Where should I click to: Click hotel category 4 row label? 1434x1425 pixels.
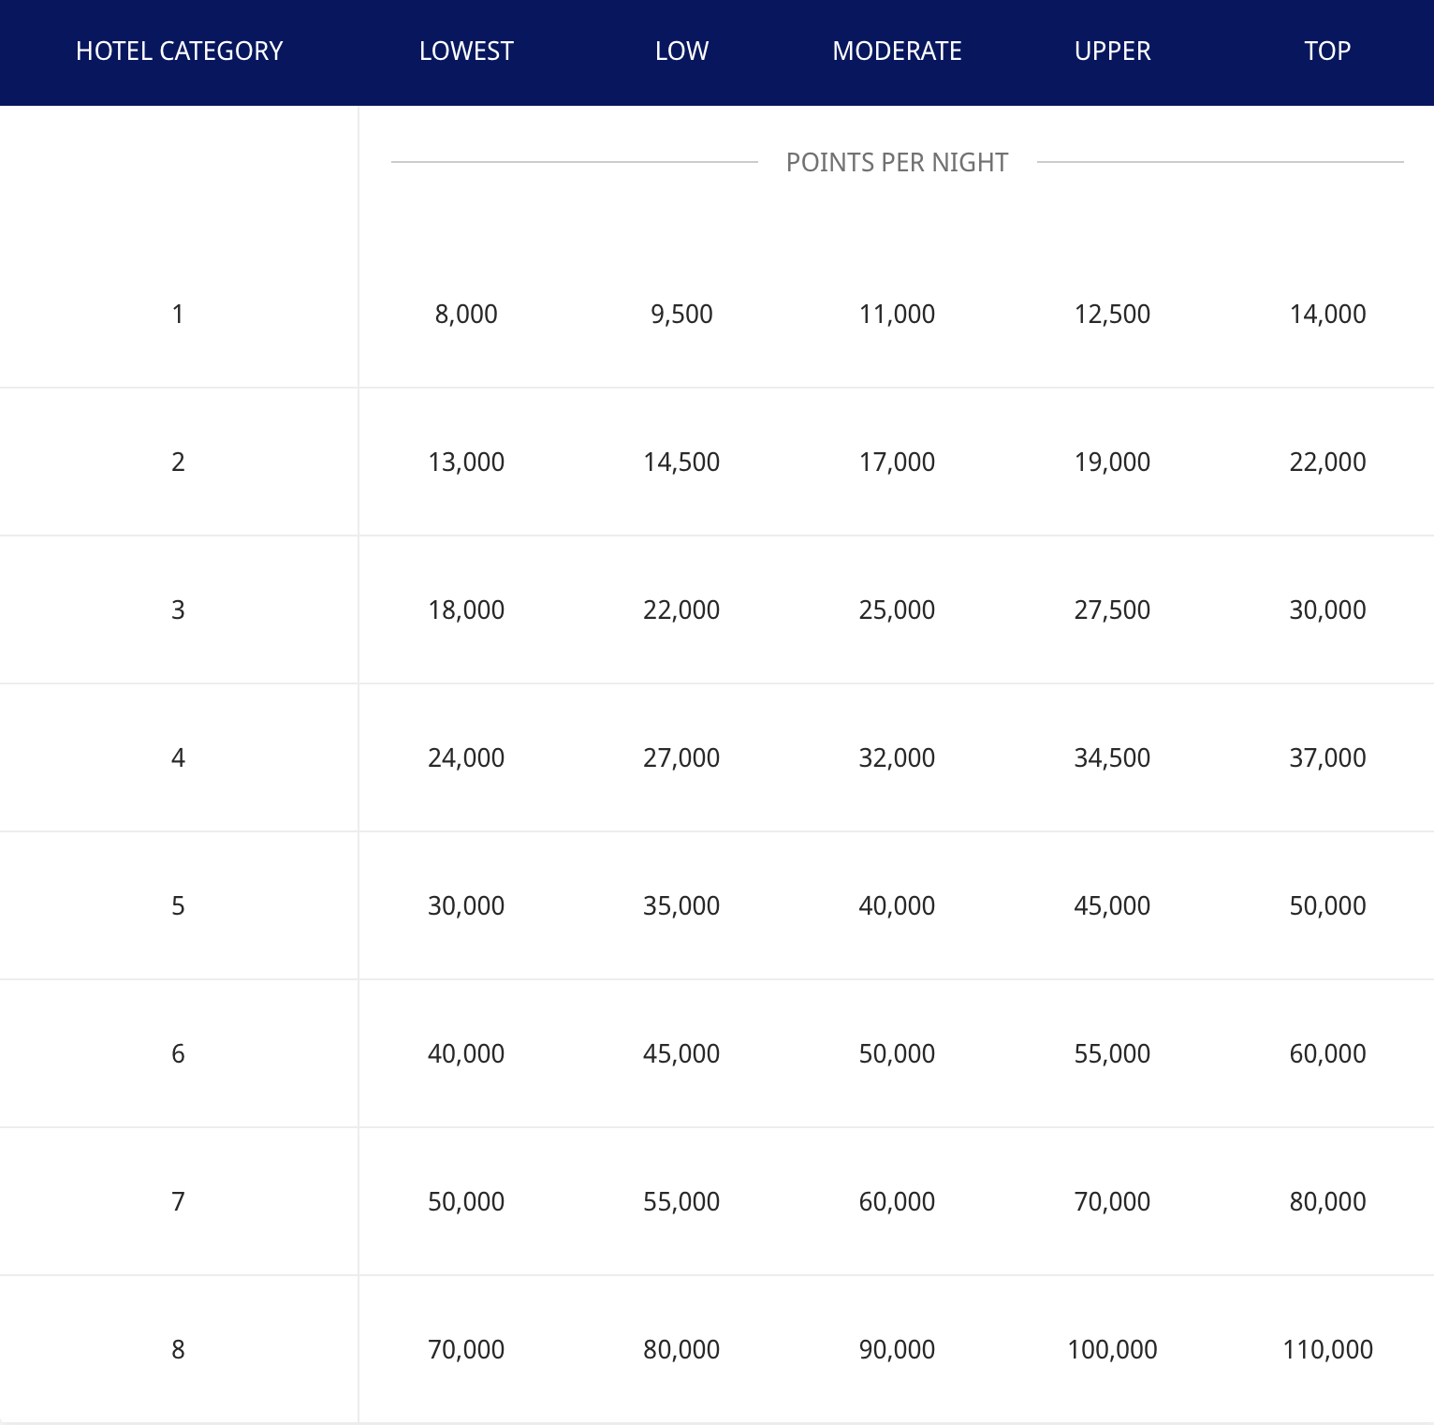(x=178, y=757)
